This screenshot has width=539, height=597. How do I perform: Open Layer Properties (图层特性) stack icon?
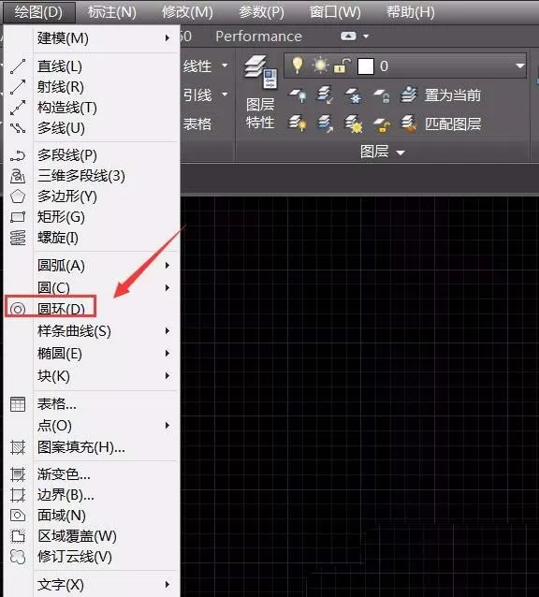pos(261,71)
